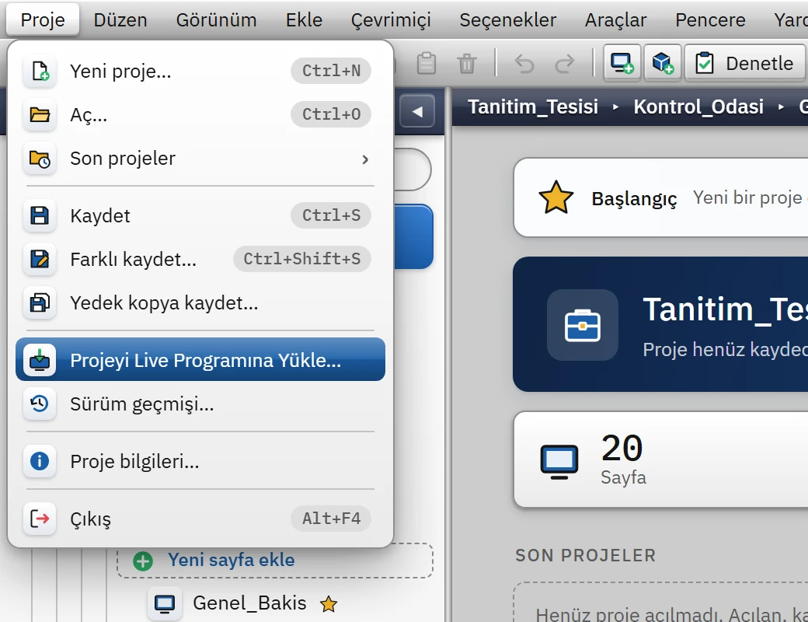The height and width of the screenshot is (622, 808).
Task: Click the project briefcase icon
Action: click(582, 325)
